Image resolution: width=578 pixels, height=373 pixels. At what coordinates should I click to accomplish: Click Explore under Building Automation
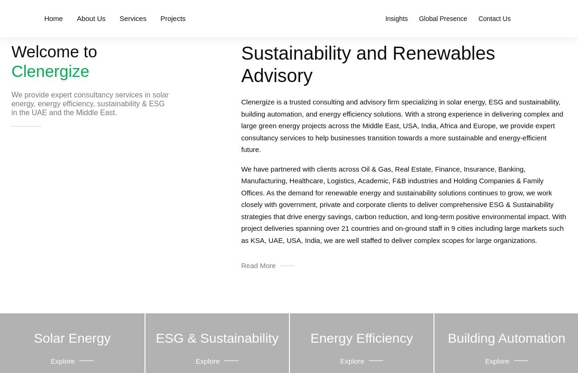[x=497, y=361]
